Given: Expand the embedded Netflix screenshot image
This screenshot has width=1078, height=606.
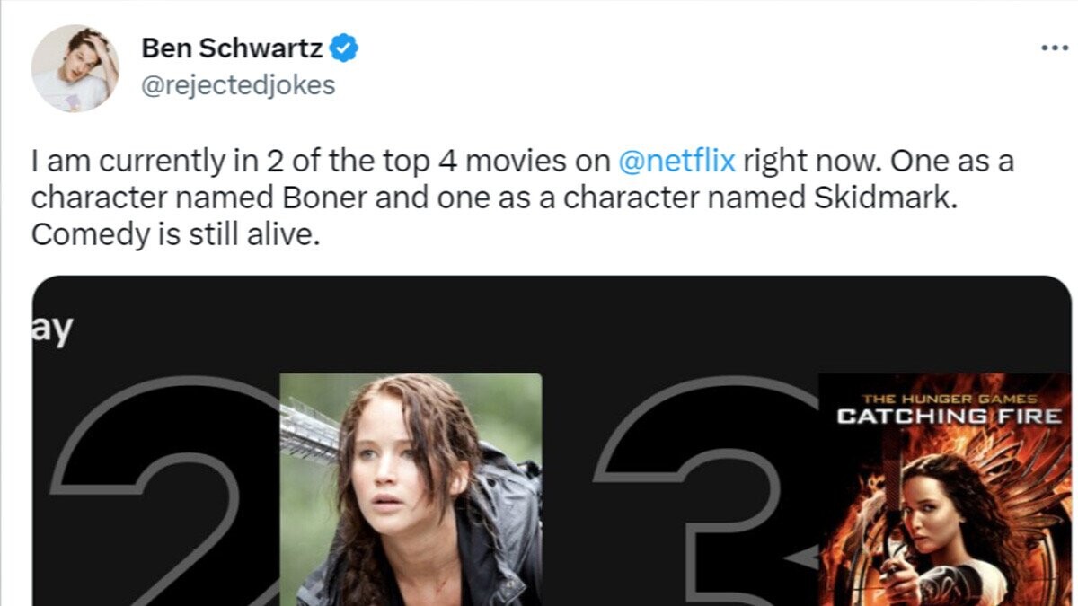Looking at the screenshot, I should coord(552,441).
